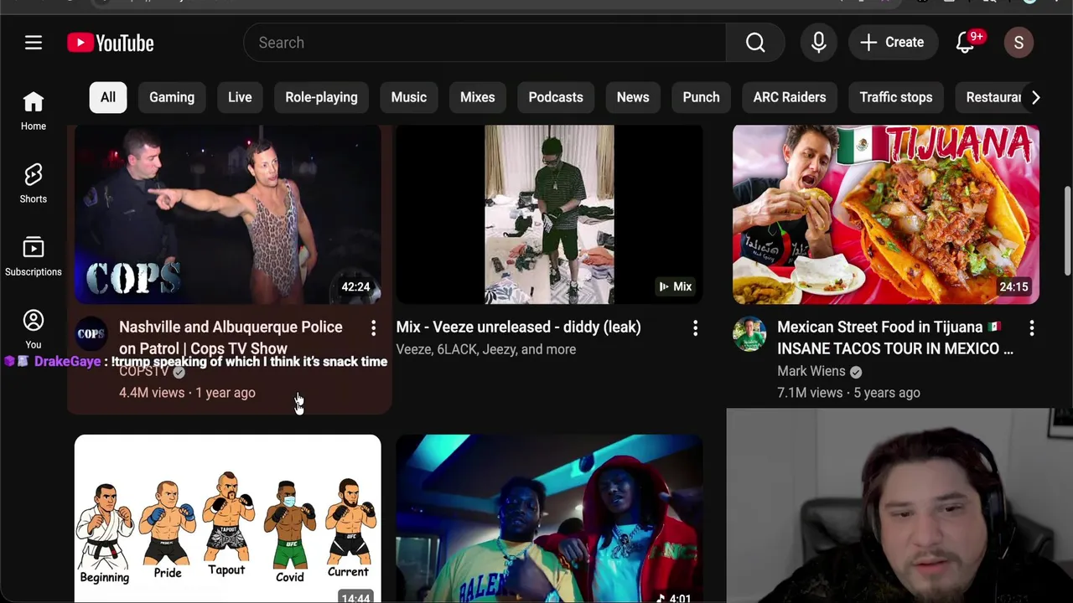Image resolution: width=1073 pixels, height=603 pixels.
Task: Open title Mix - Veeze unreleased - diddy (leak)
Action: pyautogui.click(x=519, y=327)
